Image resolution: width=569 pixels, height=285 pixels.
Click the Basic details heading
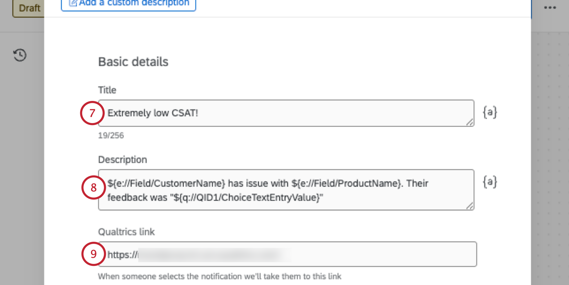click(133, 62)
